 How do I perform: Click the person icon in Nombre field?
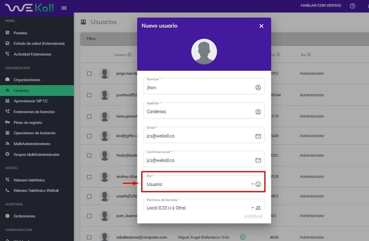[258, 87]
